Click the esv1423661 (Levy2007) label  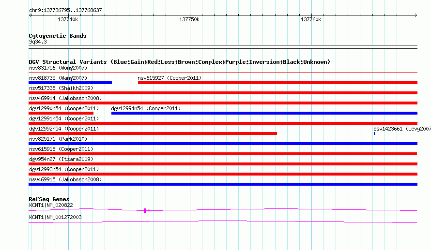pos(402,129)
